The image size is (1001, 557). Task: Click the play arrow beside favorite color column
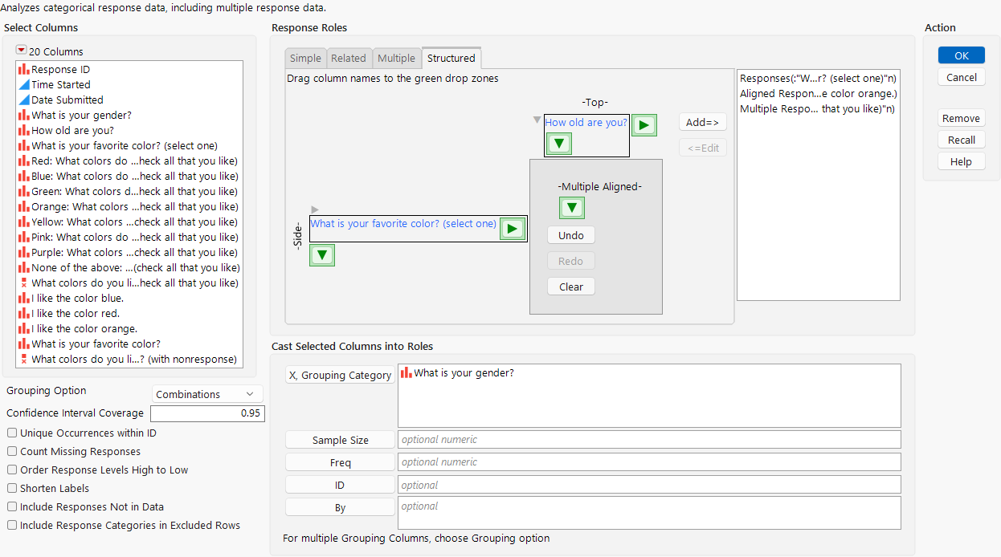513,228
